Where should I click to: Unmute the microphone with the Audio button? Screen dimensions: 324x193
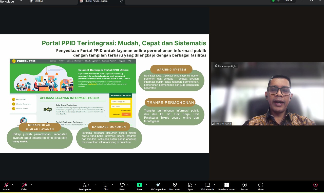click(x=6, y=185)
